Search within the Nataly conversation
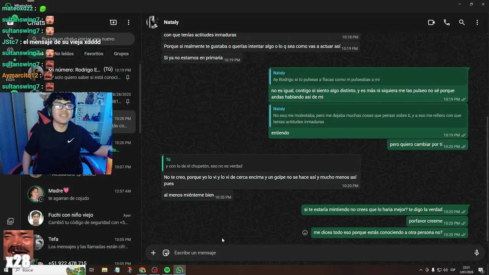Screen dimensions: 489x275 pyautogui.click(x=462, y=23)
